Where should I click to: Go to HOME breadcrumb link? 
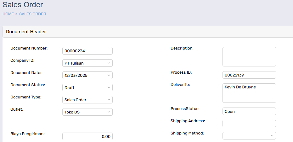pyautogui.click(x=8, y=14)
